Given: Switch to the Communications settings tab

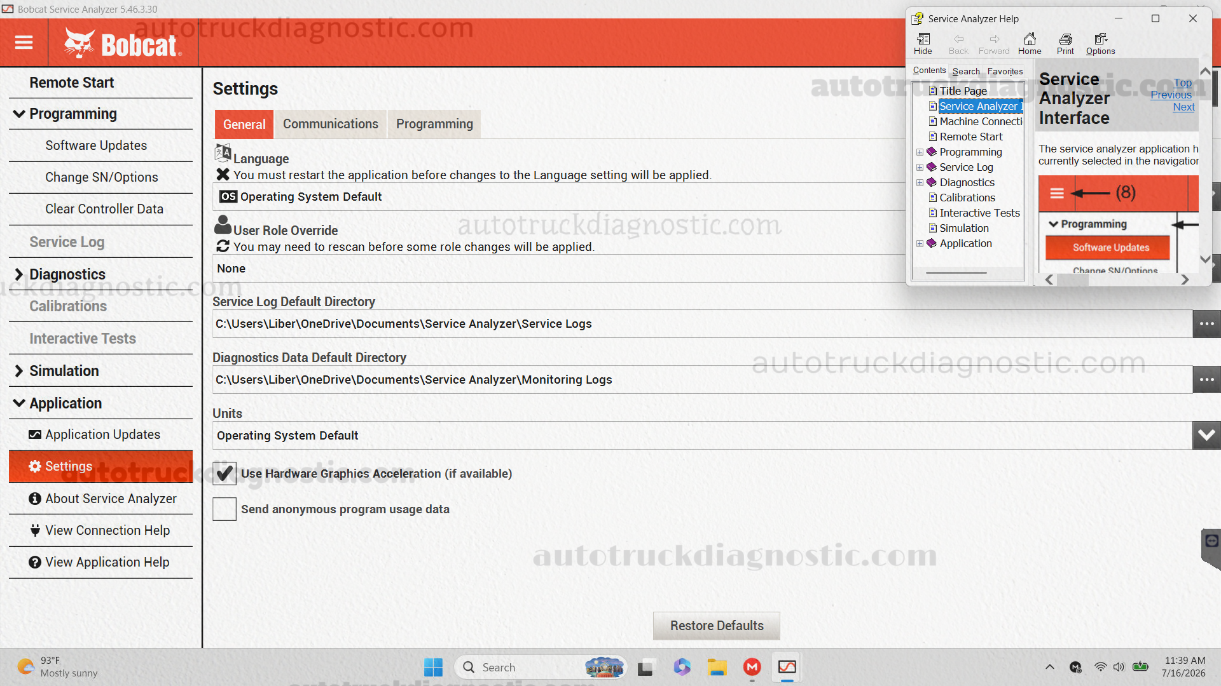Looking at the screenshot, I should (x=331, y=124).
